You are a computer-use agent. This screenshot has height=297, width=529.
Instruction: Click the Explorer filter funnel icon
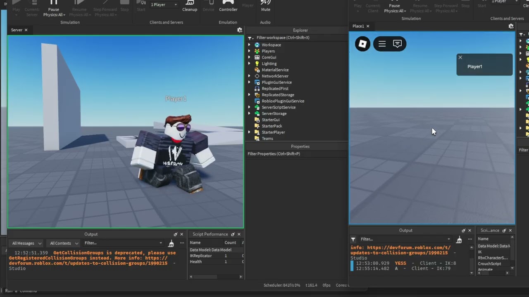250,38
